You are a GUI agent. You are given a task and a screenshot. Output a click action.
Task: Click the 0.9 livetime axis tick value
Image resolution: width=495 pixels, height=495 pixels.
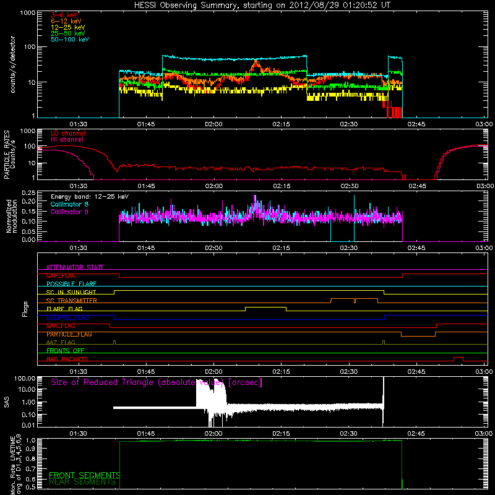tap(32, 449)
